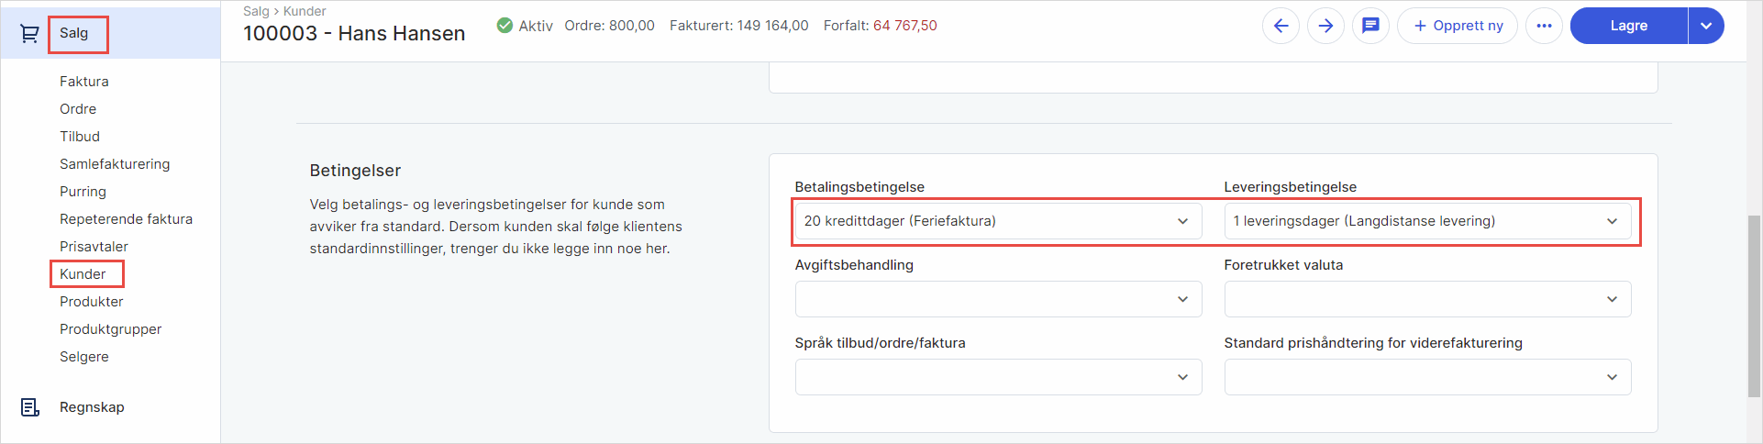Viewport: 1763px width, 444px height.
Task: Expand the Foretrukket valuta dropdown
Action: coord(1426,299)
